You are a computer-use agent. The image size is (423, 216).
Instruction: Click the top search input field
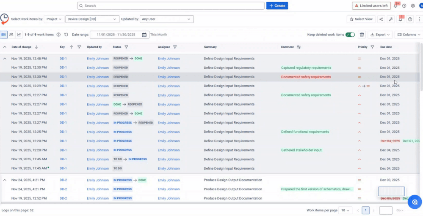pyautogui.click(x=171, y=5)
